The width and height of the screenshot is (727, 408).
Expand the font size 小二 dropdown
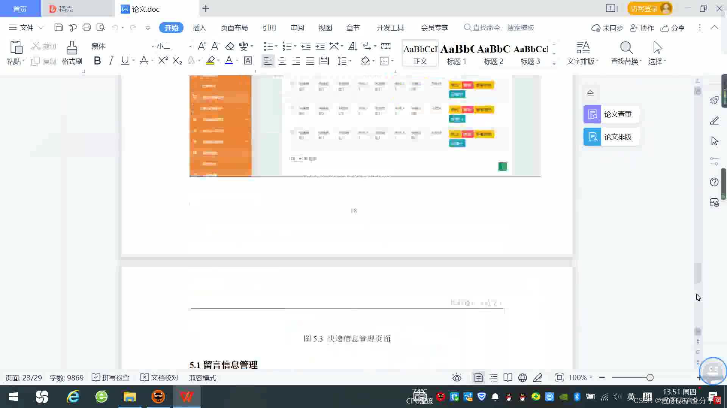[190, 46]
